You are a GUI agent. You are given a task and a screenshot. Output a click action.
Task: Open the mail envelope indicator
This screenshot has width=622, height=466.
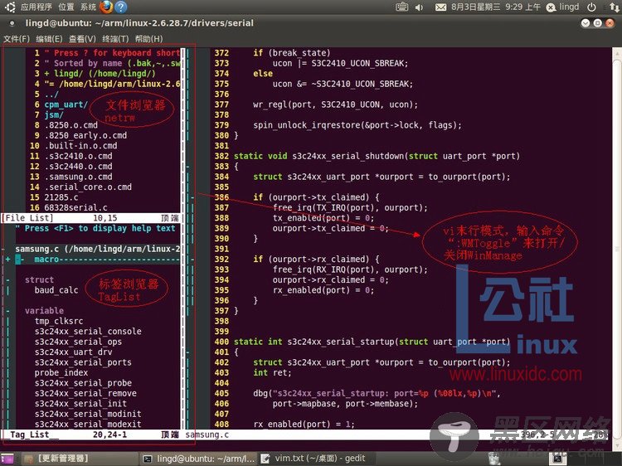click(x=440, y=7)
